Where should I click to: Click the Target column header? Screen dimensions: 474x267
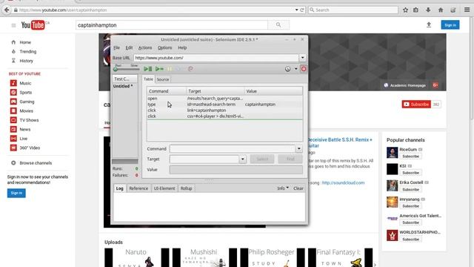216,91
